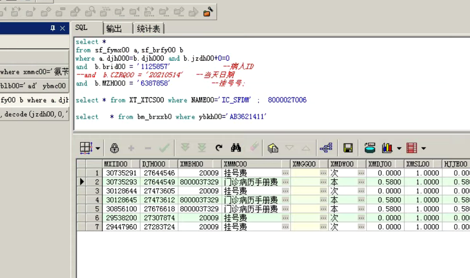Close the left side panel

pyautogui.click(x=63, y=29)
